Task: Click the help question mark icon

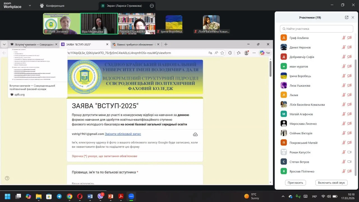Action: (7, 178)
